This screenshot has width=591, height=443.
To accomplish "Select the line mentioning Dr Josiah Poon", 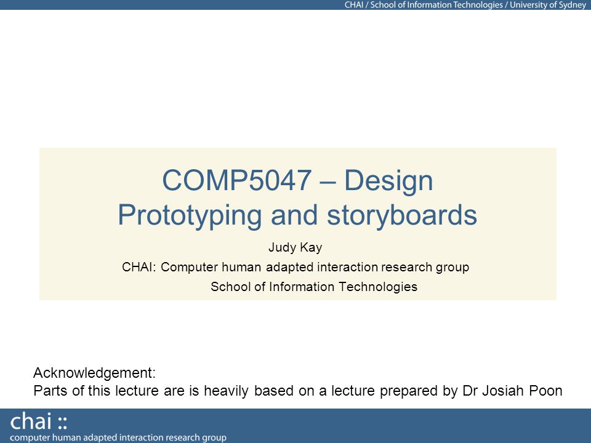I will 298,391.
